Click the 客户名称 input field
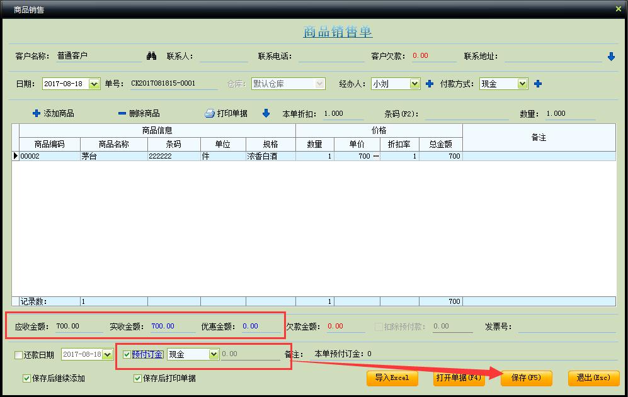The height and width of the screenshot is (397, 628). (98, 56)
